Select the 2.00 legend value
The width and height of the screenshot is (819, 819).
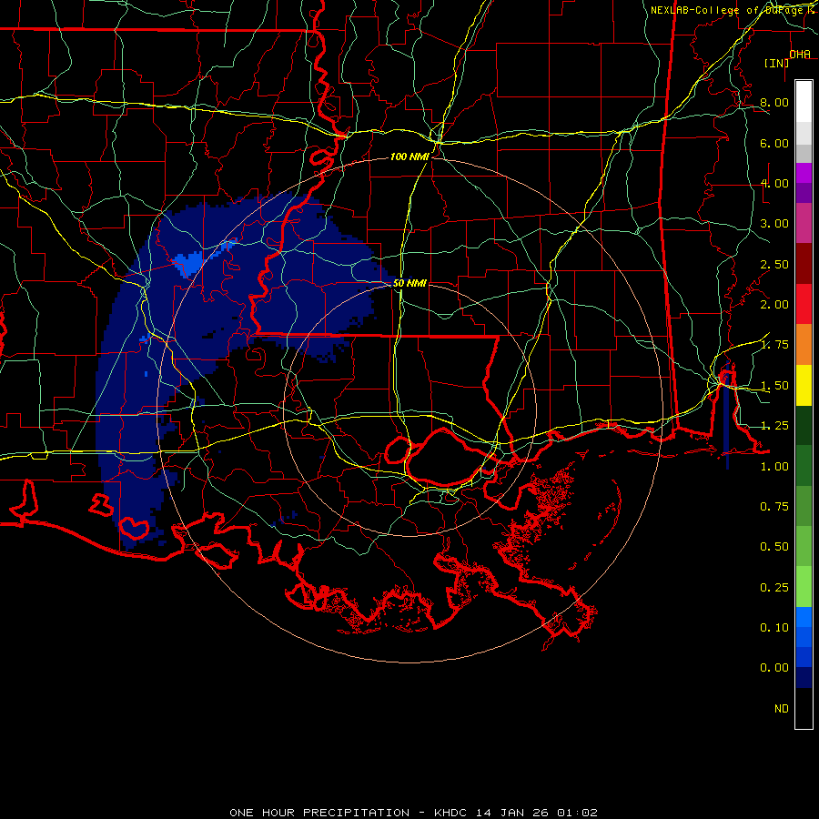(774, 305)
